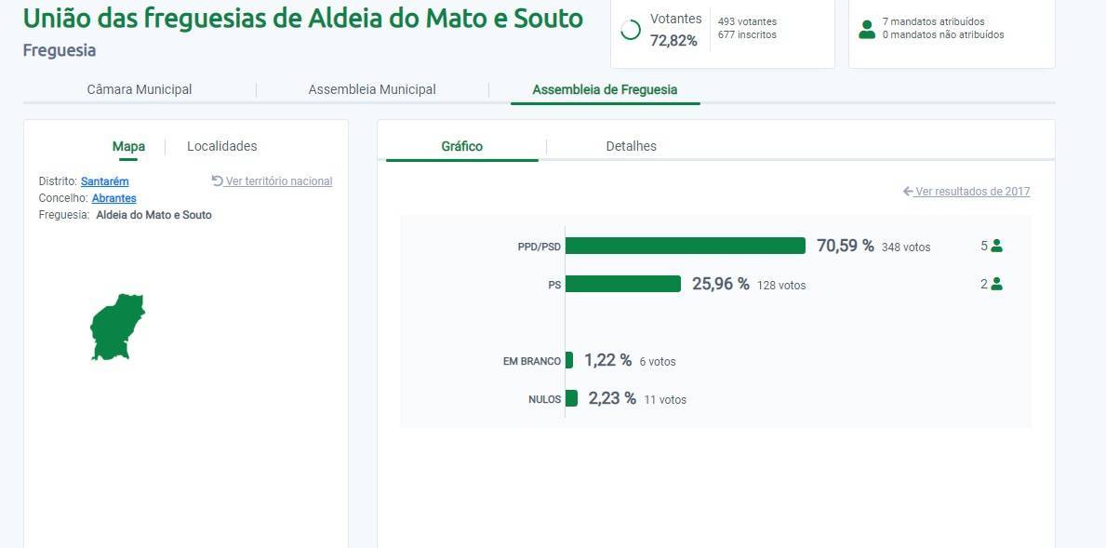Open the Câmara Municipal tab
The width and height of the screenshot is (1106, 548).
140,89
